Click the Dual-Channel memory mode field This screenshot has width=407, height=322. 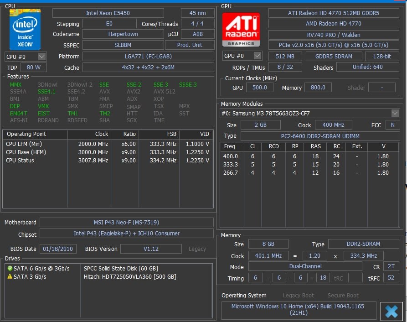point(305,266)
